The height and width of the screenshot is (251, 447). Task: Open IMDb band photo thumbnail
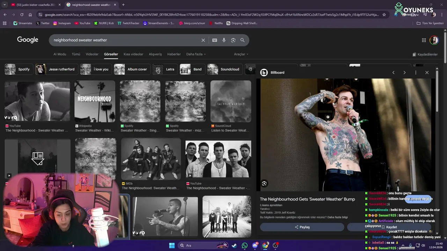click(151, 159)
